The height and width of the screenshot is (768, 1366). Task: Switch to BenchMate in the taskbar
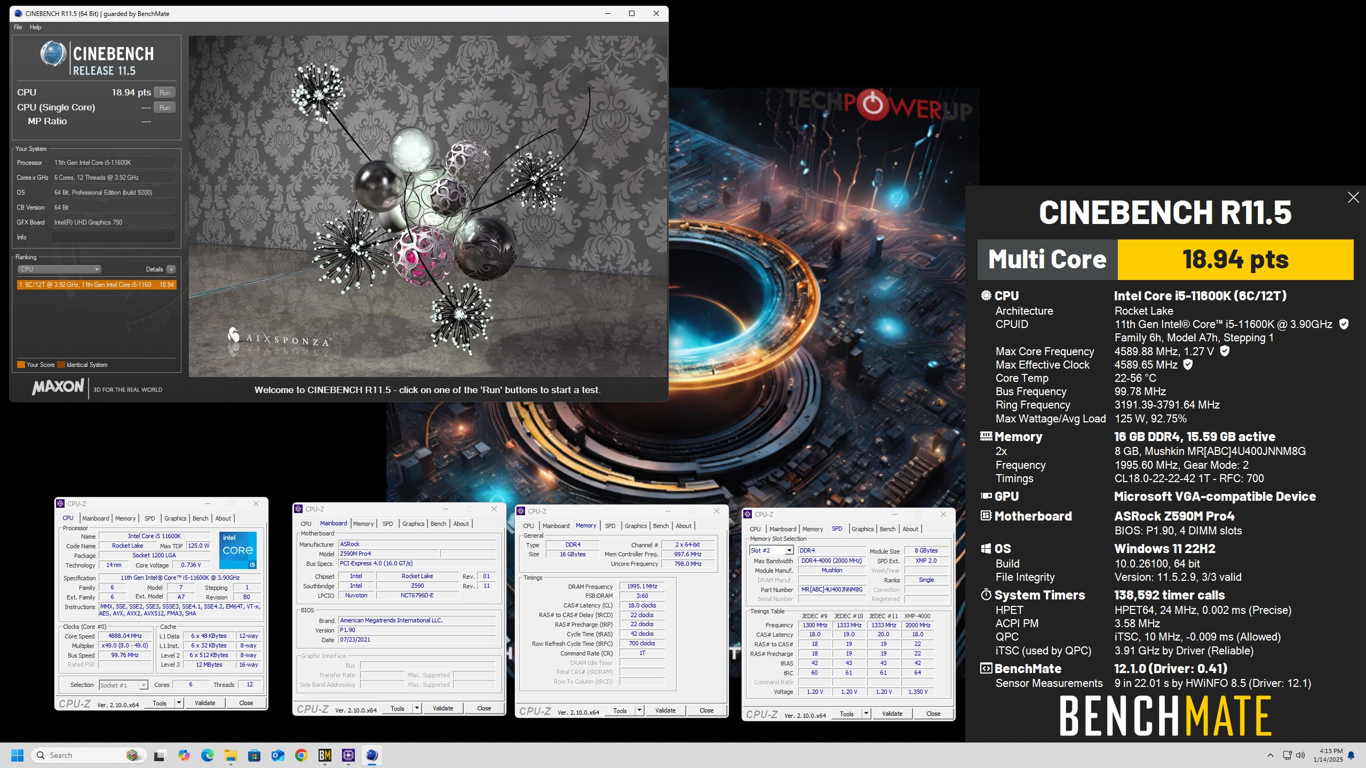pyautogui.click(x=325, y=755)
